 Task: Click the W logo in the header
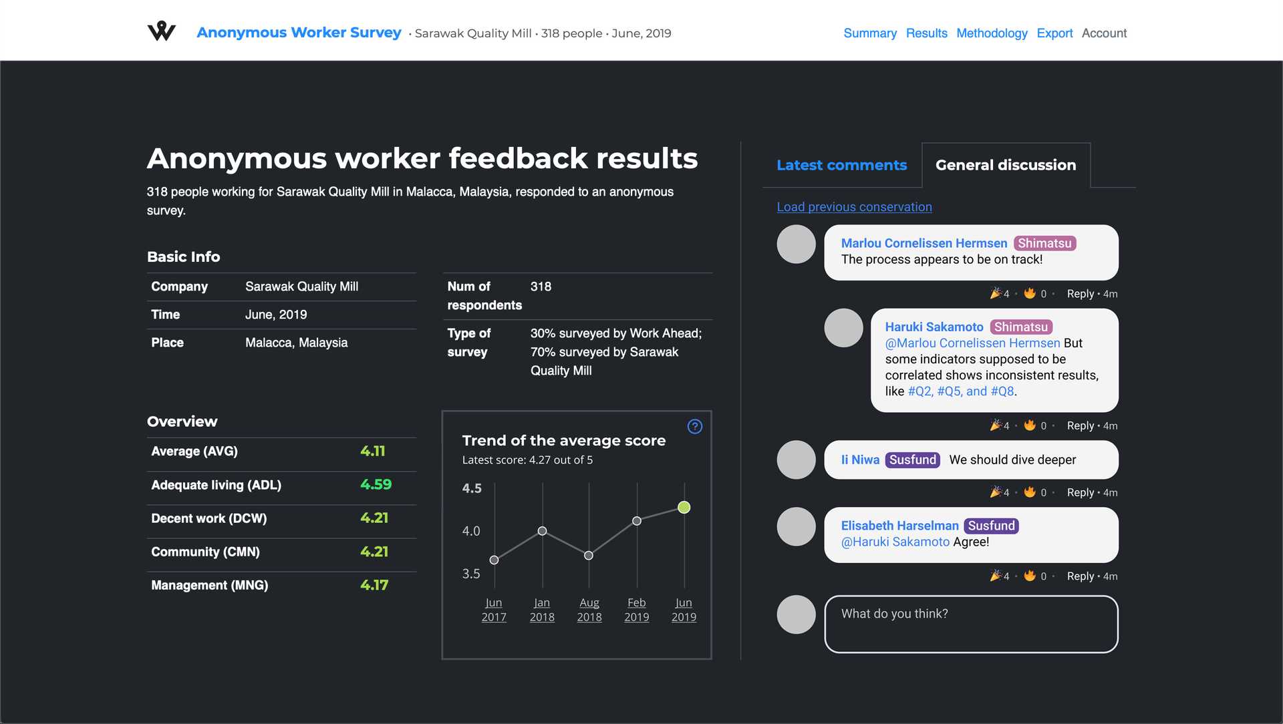pos(161,31)
